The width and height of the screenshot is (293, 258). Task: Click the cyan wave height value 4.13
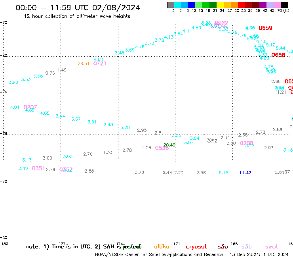point(169,37)
